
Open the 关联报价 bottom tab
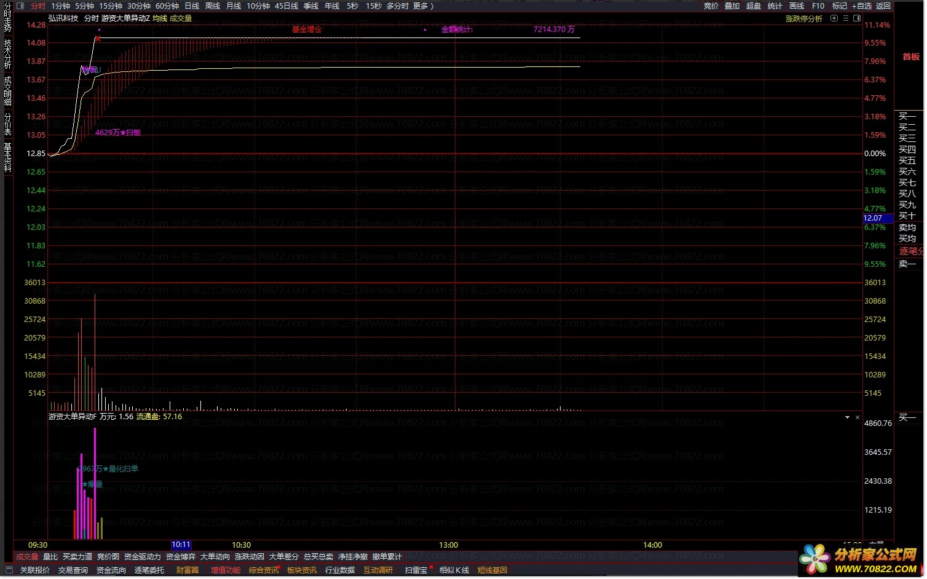tap(35, 570)
